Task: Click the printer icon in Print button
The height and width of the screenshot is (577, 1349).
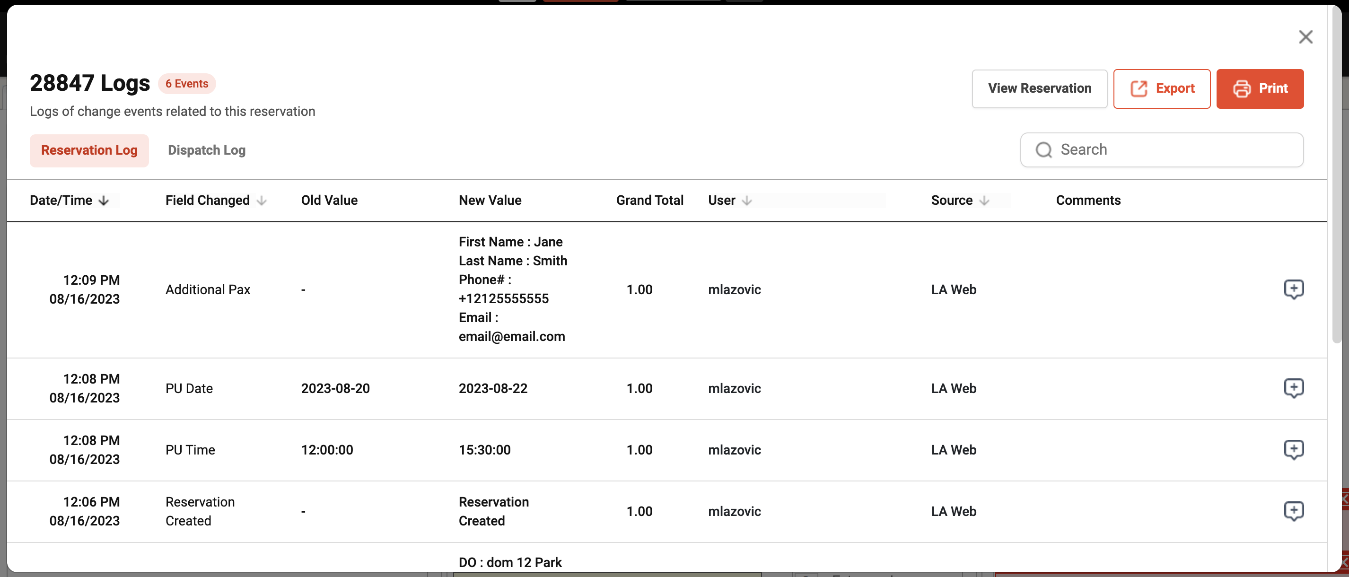Action: click(1241, 88)
